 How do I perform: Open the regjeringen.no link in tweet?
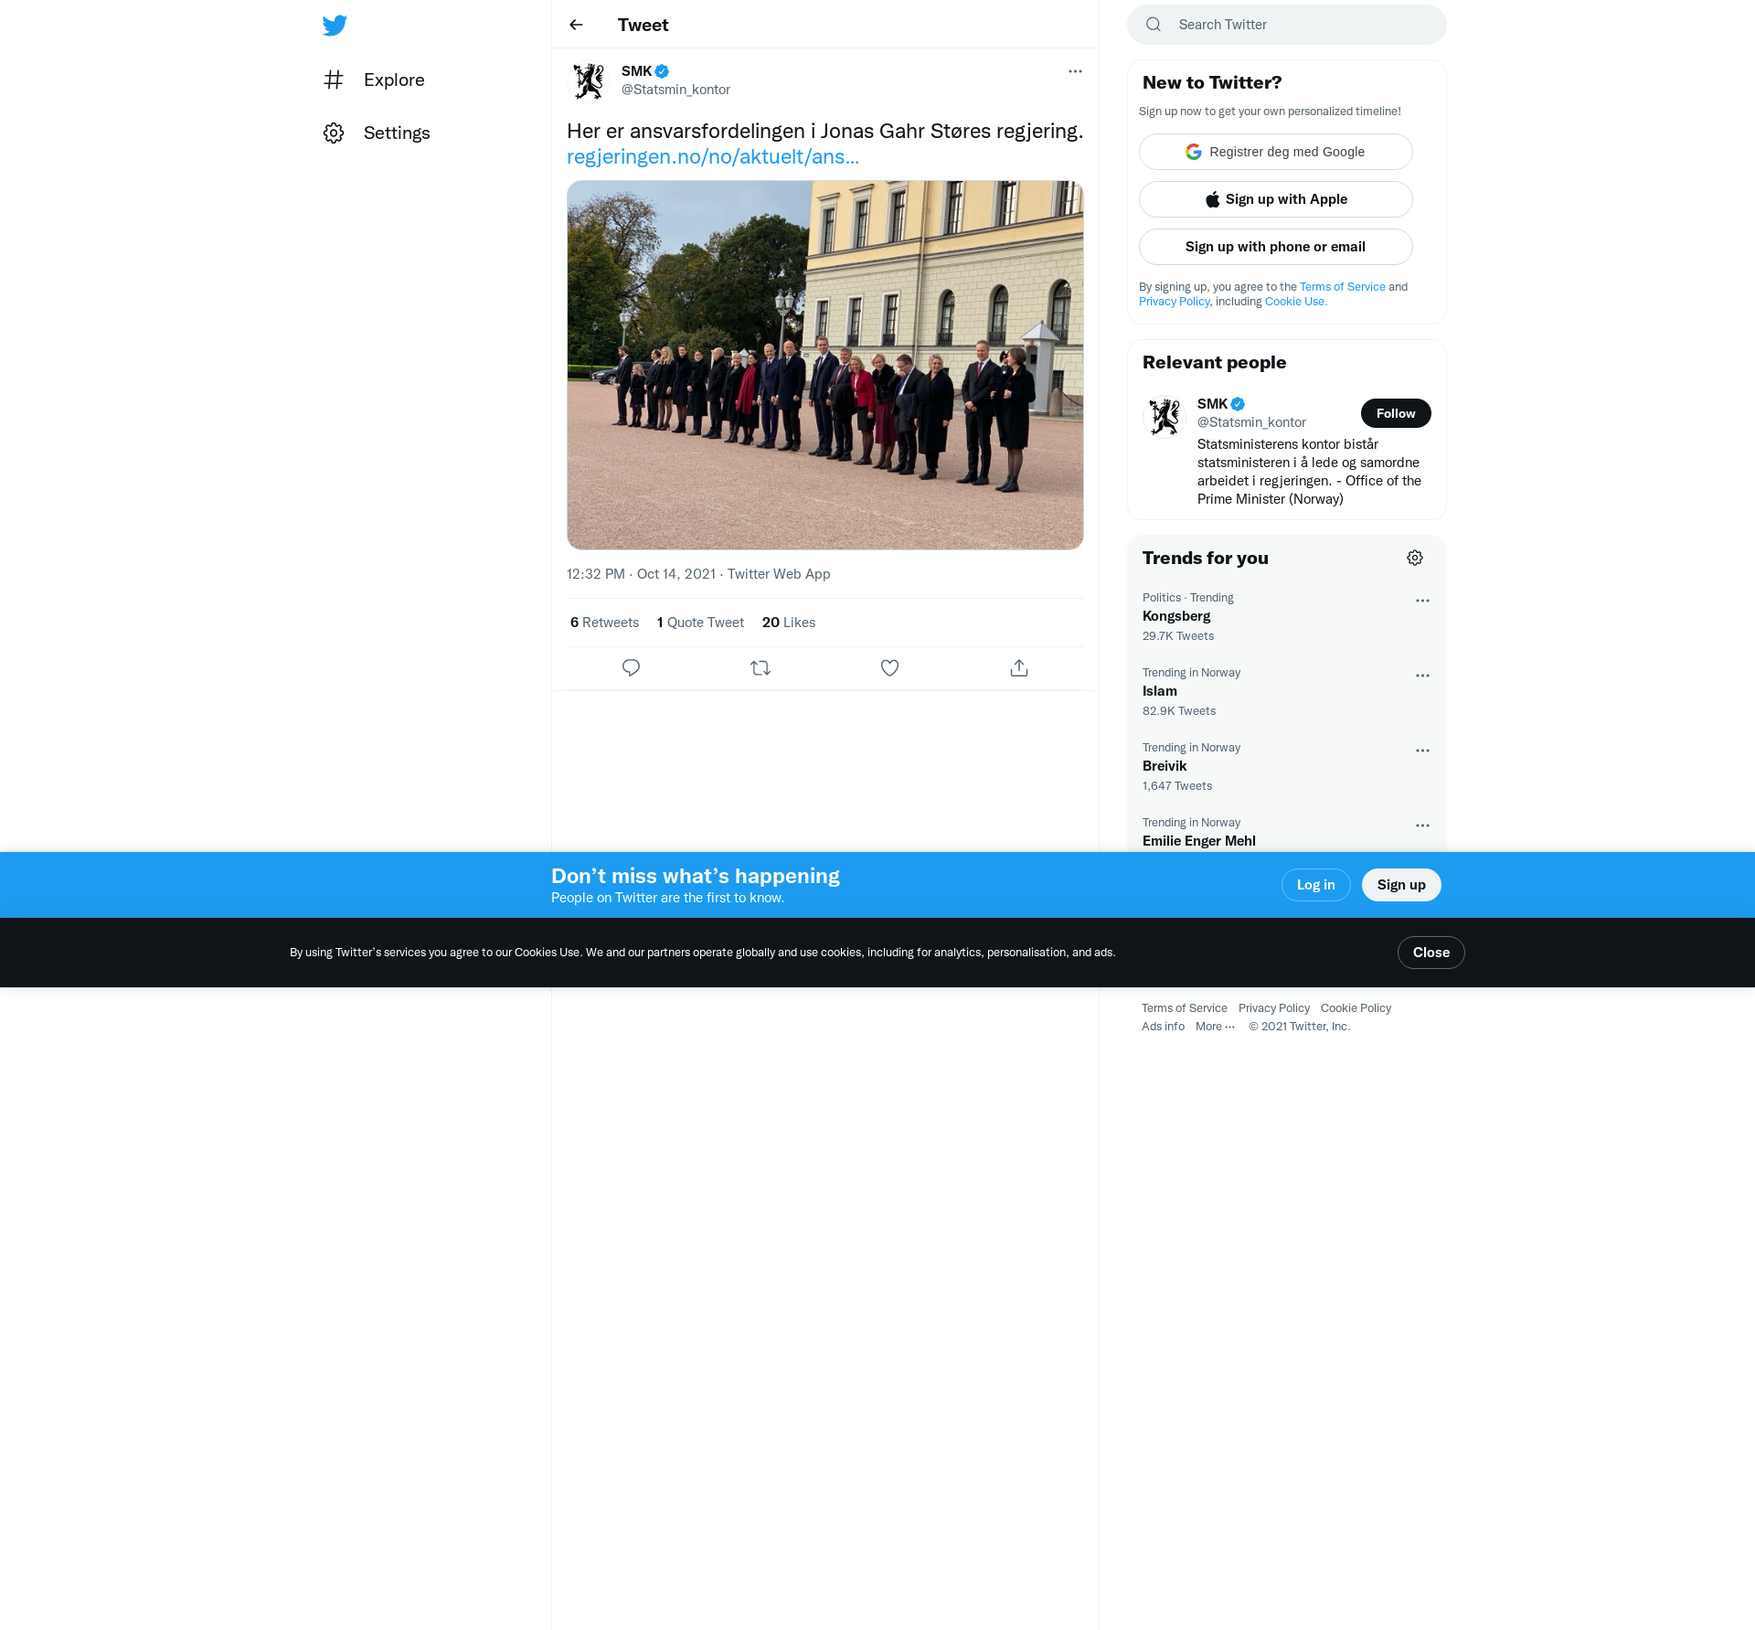[713, 157]
